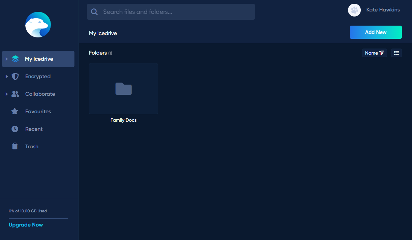The image size is (412, 240).
Task: Click Kate Hawkins profile avatar
Action: pyautogui.click(x=354, y=10)
